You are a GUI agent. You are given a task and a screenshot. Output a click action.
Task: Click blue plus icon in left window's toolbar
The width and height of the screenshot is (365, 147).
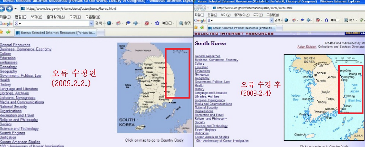click(135, 23)
